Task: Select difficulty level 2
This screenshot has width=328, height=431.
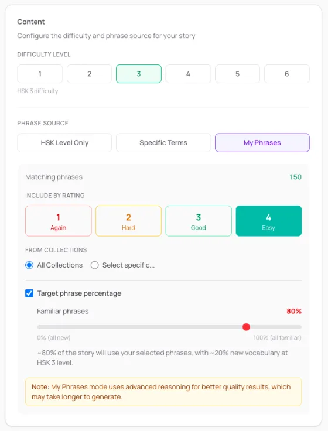Action: [90, 74]
